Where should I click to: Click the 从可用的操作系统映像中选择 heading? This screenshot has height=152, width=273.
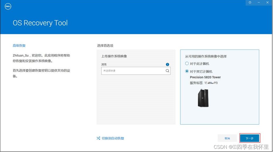(206, 56)
